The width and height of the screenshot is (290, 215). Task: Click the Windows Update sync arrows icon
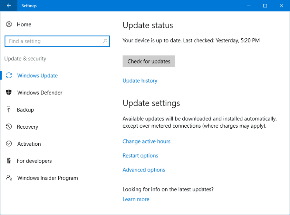(x=9, y=75)
